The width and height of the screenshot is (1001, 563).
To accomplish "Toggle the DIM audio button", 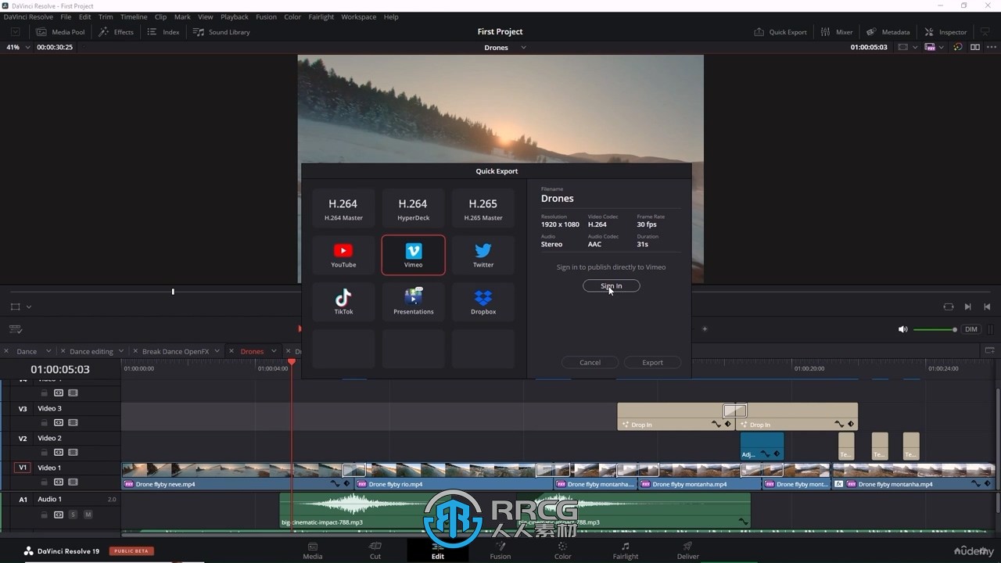I will point(971,329).
